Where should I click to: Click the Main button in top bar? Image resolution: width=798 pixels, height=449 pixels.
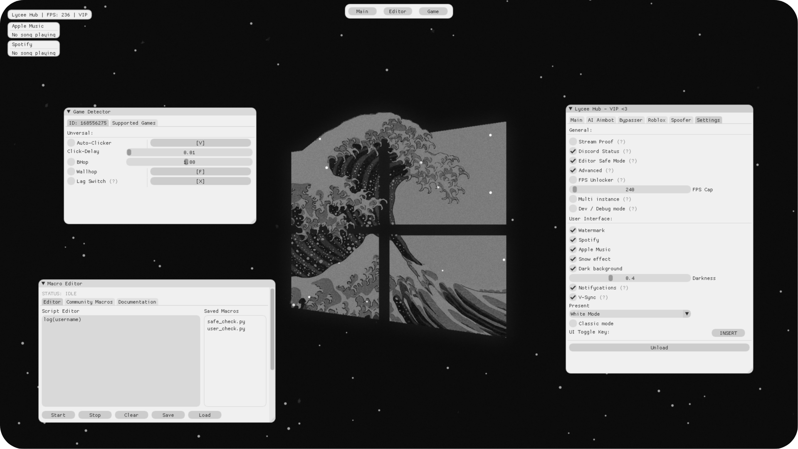point(362,11)
